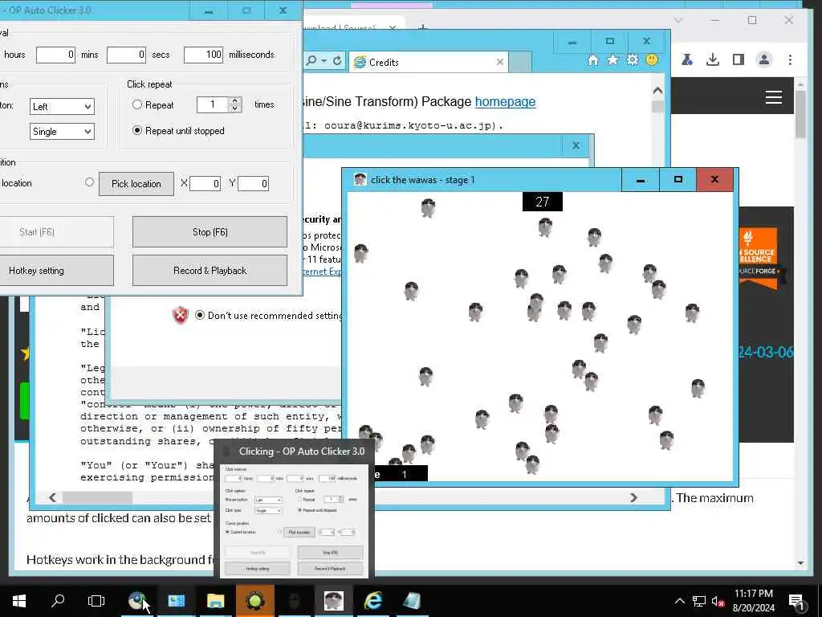Select the Pick location radio button

point(90,182)
